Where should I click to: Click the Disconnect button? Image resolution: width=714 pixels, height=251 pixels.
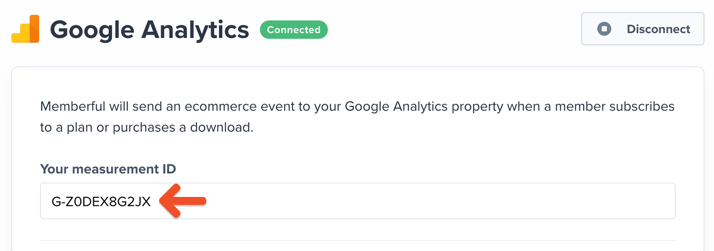643,29
